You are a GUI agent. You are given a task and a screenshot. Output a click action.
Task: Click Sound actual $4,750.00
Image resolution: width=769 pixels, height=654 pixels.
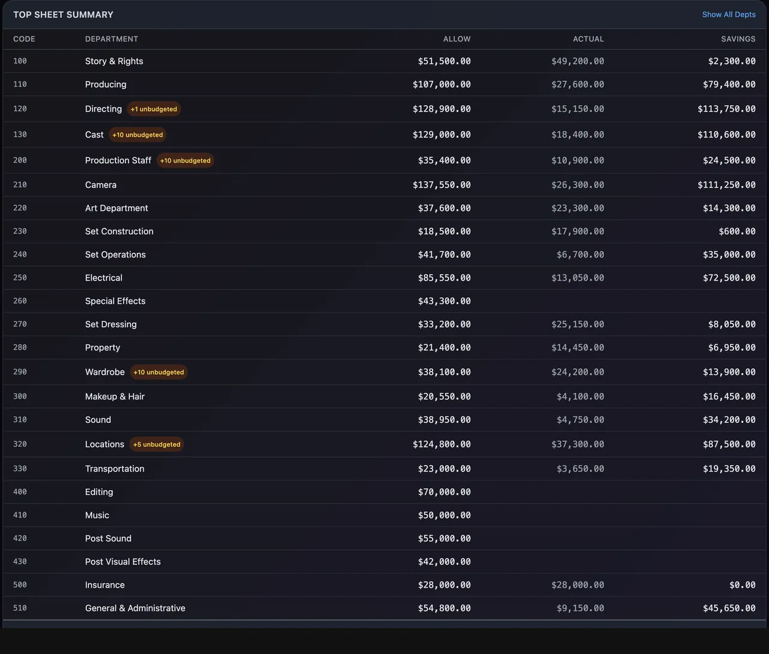click(x=580, y=420)
